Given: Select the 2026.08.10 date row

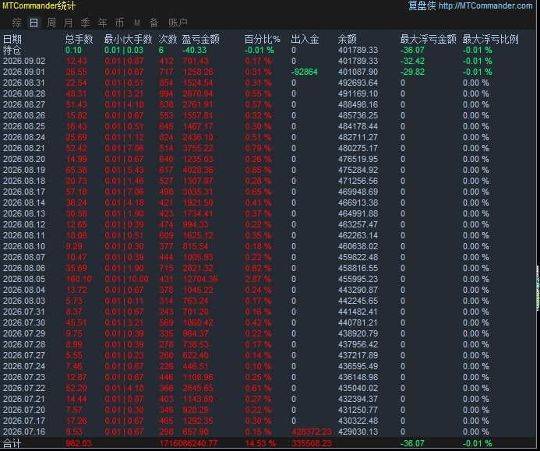Looking at the screenshot, I should pos(24,246).
